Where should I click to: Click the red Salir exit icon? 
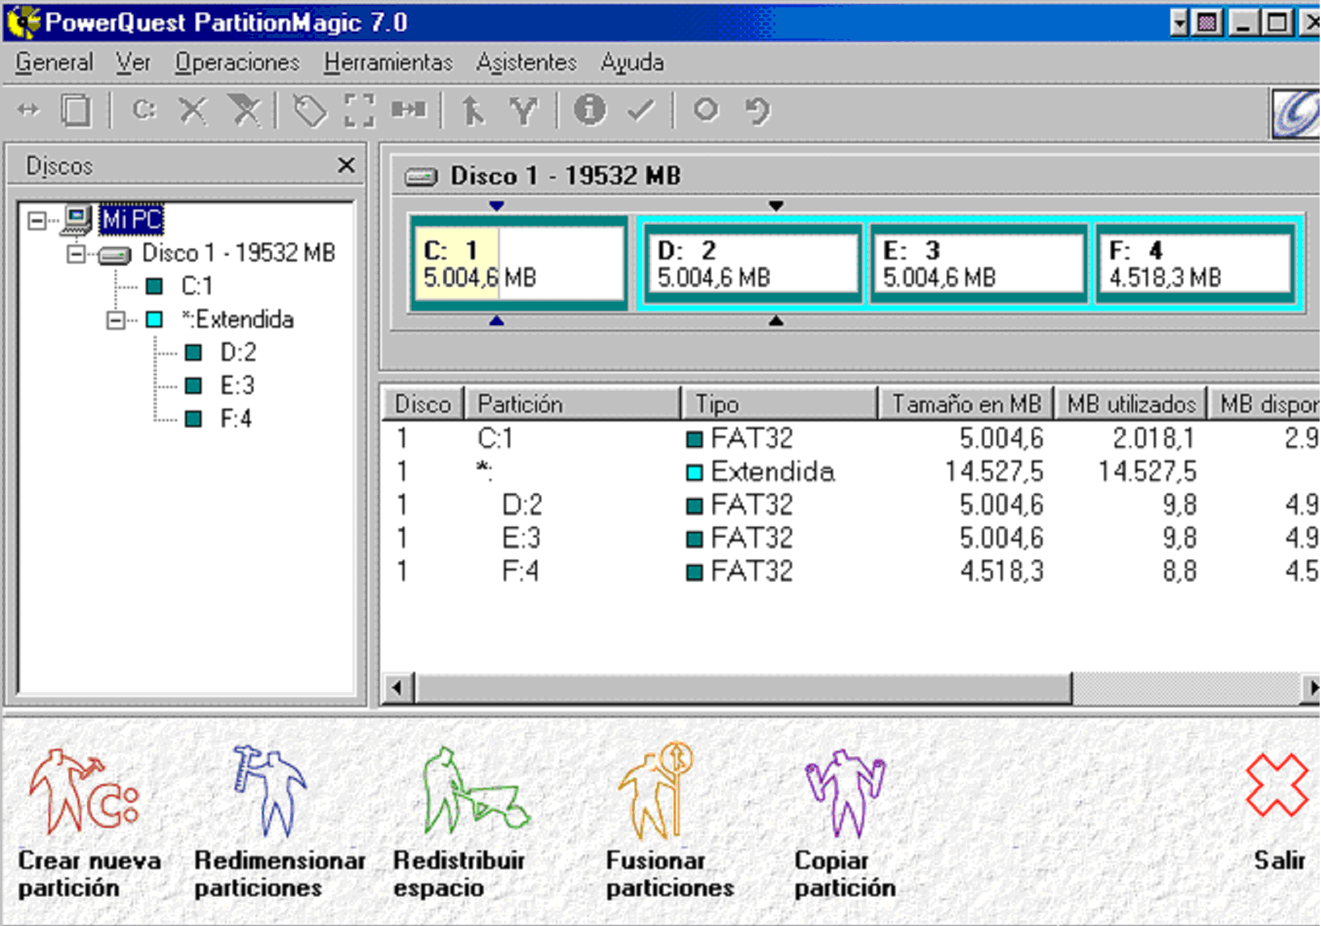click(x=1277, y=785)
